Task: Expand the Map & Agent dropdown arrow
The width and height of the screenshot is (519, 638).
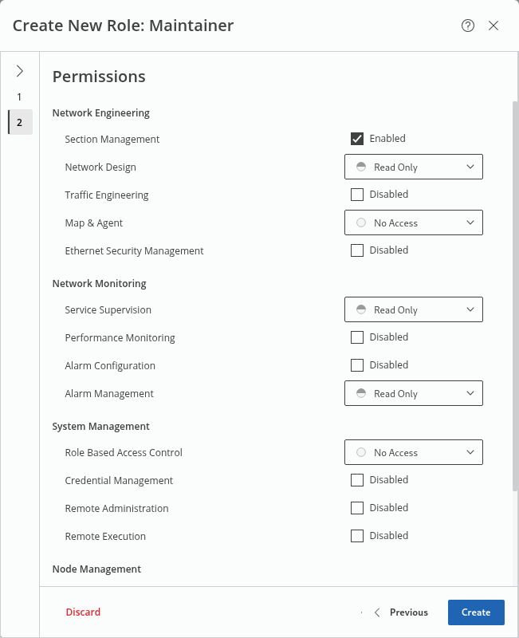Action: [x=470, y=223]
